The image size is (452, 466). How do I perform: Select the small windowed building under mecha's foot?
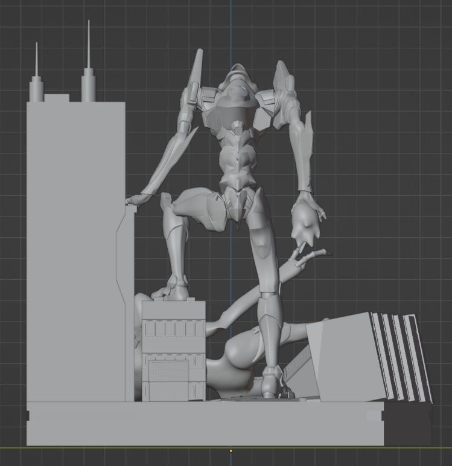click(174, 351)
